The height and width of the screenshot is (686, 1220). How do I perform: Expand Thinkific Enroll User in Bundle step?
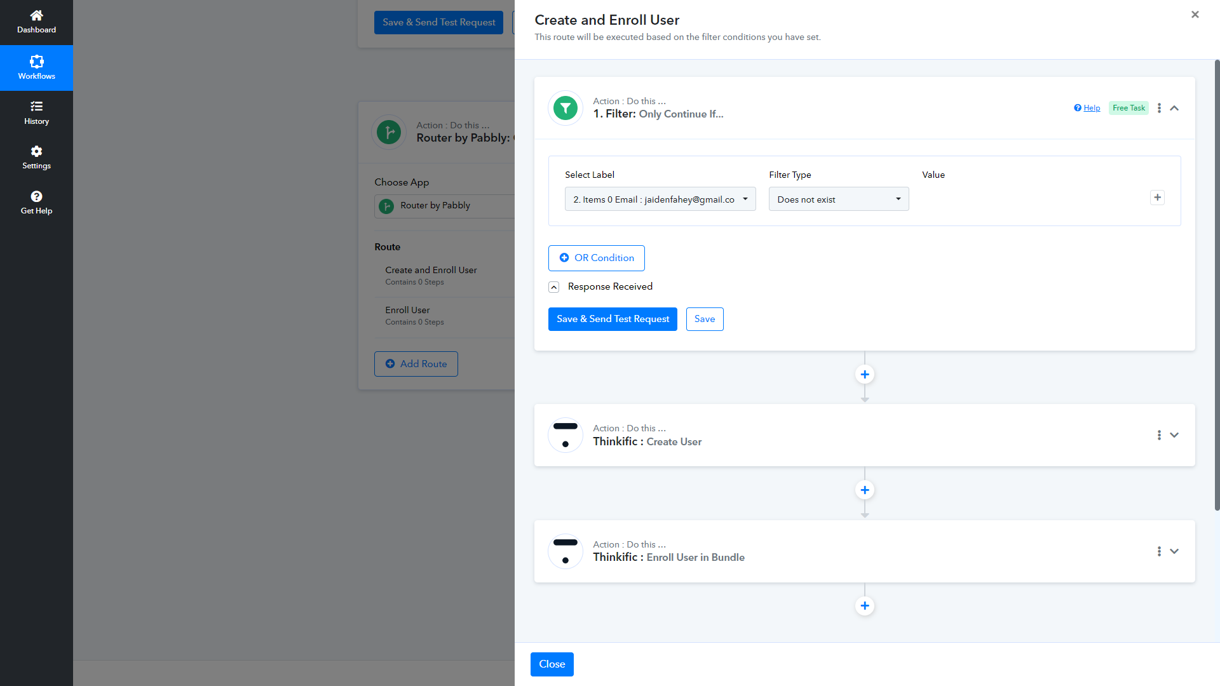1174,551
